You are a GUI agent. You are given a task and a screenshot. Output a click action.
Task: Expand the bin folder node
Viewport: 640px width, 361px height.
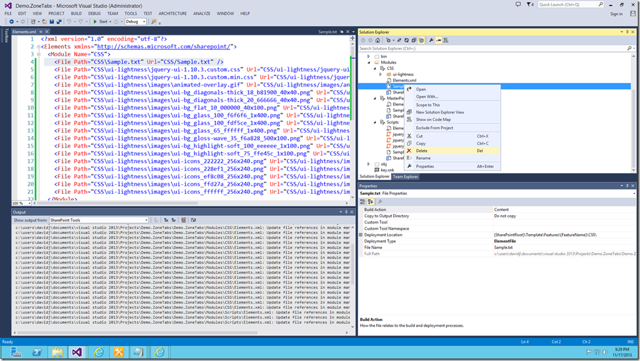[x=368, y=56]
